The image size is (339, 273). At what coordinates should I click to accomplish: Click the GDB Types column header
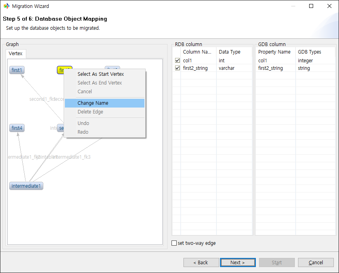pyautogui.click(x=310, y=52)
